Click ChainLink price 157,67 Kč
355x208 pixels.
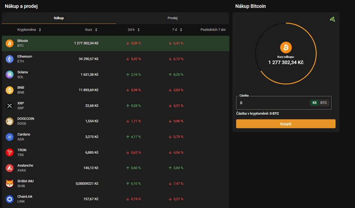tap(91, 199)
